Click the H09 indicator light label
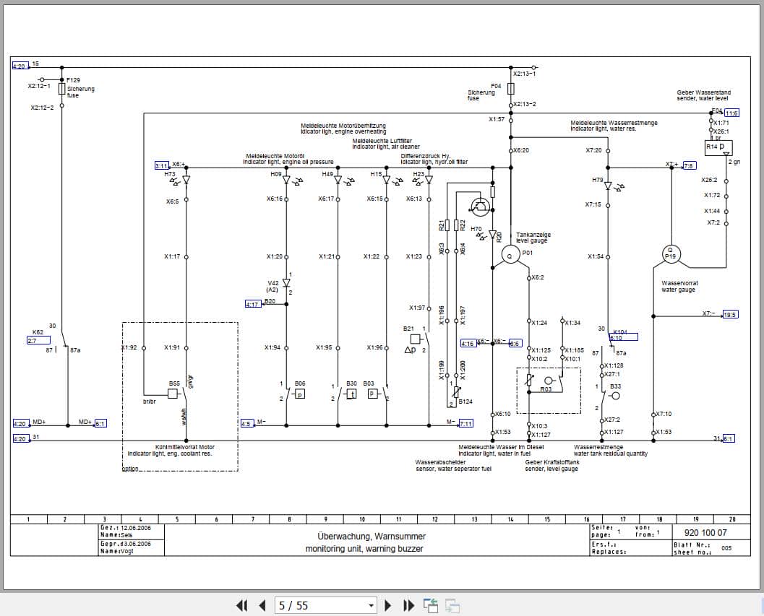764x616 pixels. (x=276, y=174)
